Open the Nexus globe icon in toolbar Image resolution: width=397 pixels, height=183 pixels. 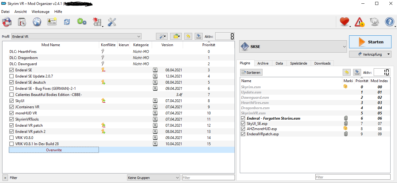(37, 22)
